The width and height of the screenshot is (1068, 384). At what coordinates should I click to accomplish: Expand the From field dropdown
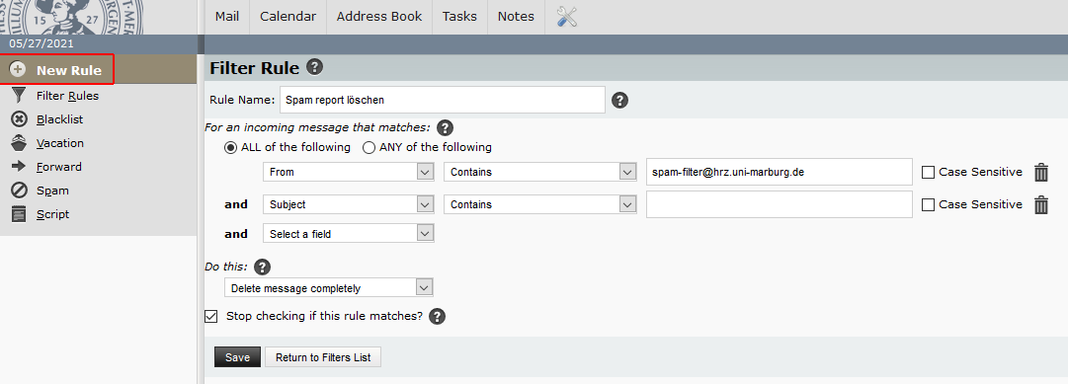[x=348, y=172]
